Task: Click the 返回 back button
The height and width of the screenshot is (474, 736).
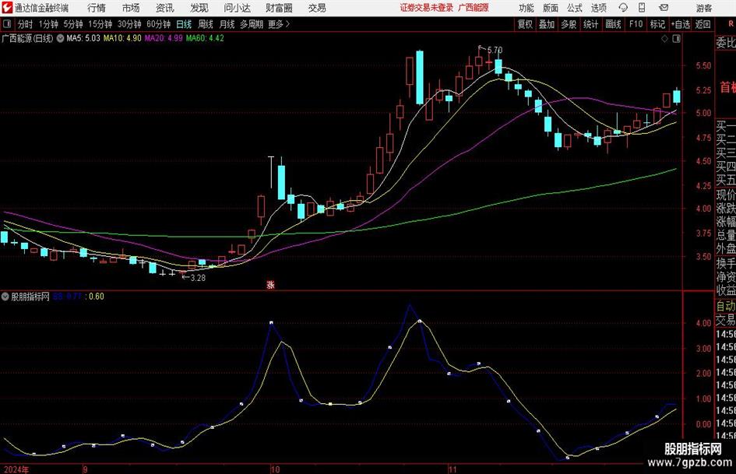Action: tap(703, 24)
